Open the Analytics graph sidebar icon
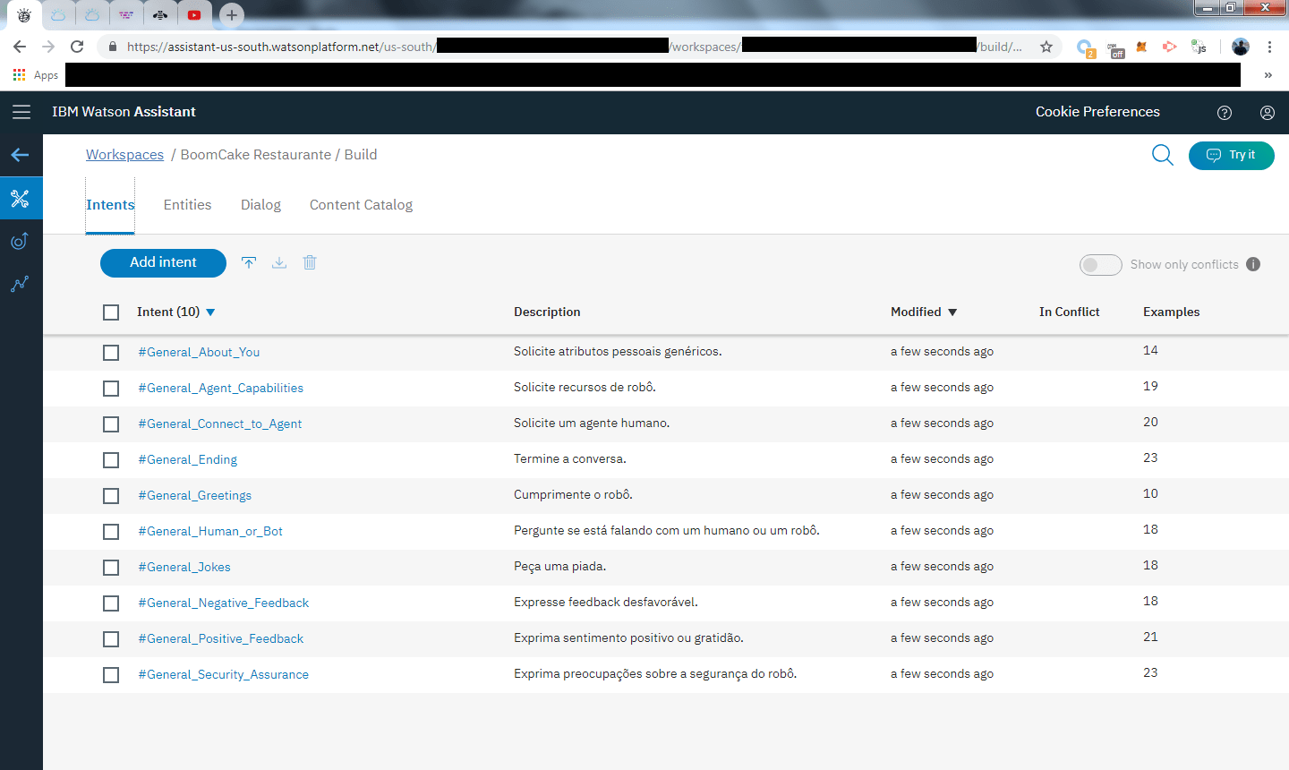The image size is (1289, 770). pos(20,284)
